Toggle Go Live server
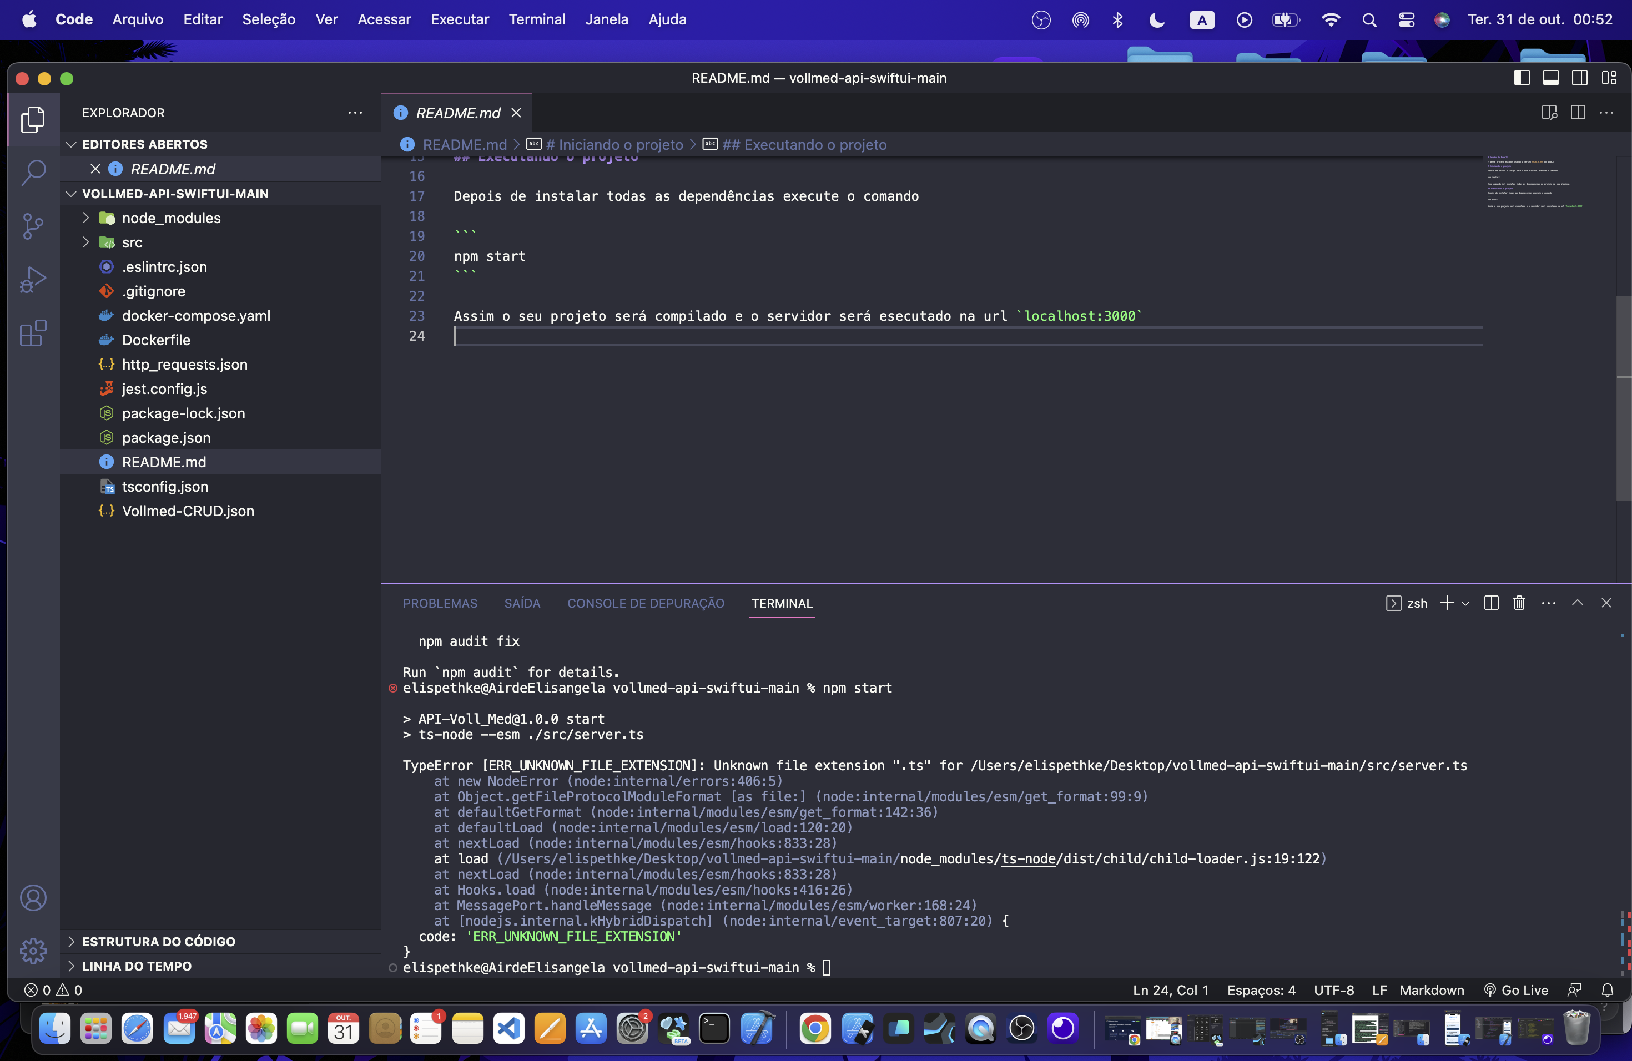This screenshot has width=1632, height=1061. [x=1515, y=990]
